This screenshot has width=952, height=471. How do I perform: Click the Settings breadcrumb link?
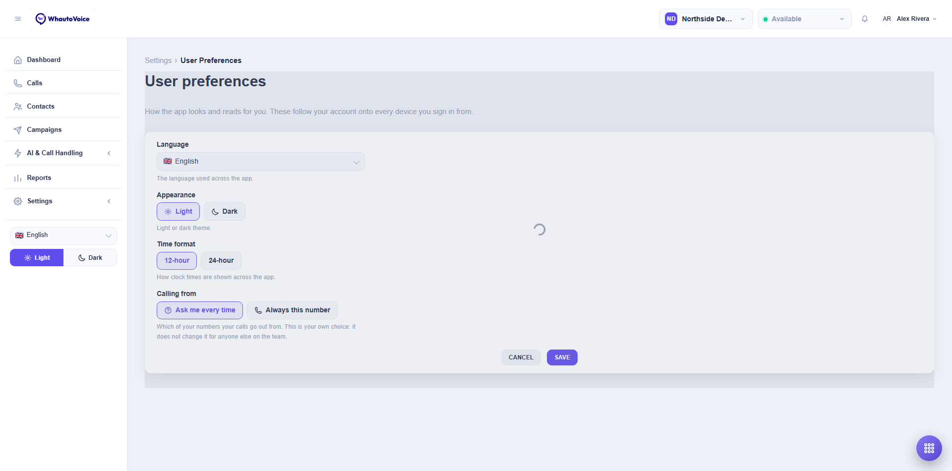pos(158,60)
